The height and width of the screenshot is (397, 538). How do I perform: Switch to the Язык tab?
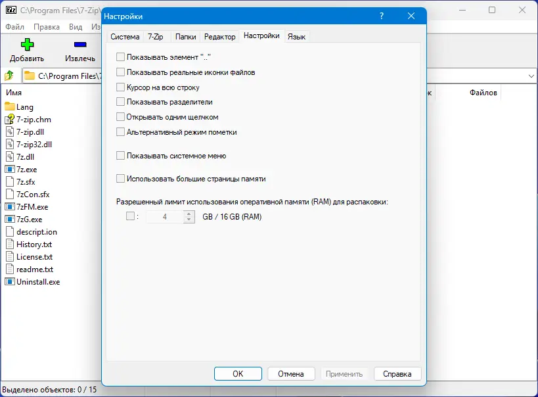pos(296,37)
